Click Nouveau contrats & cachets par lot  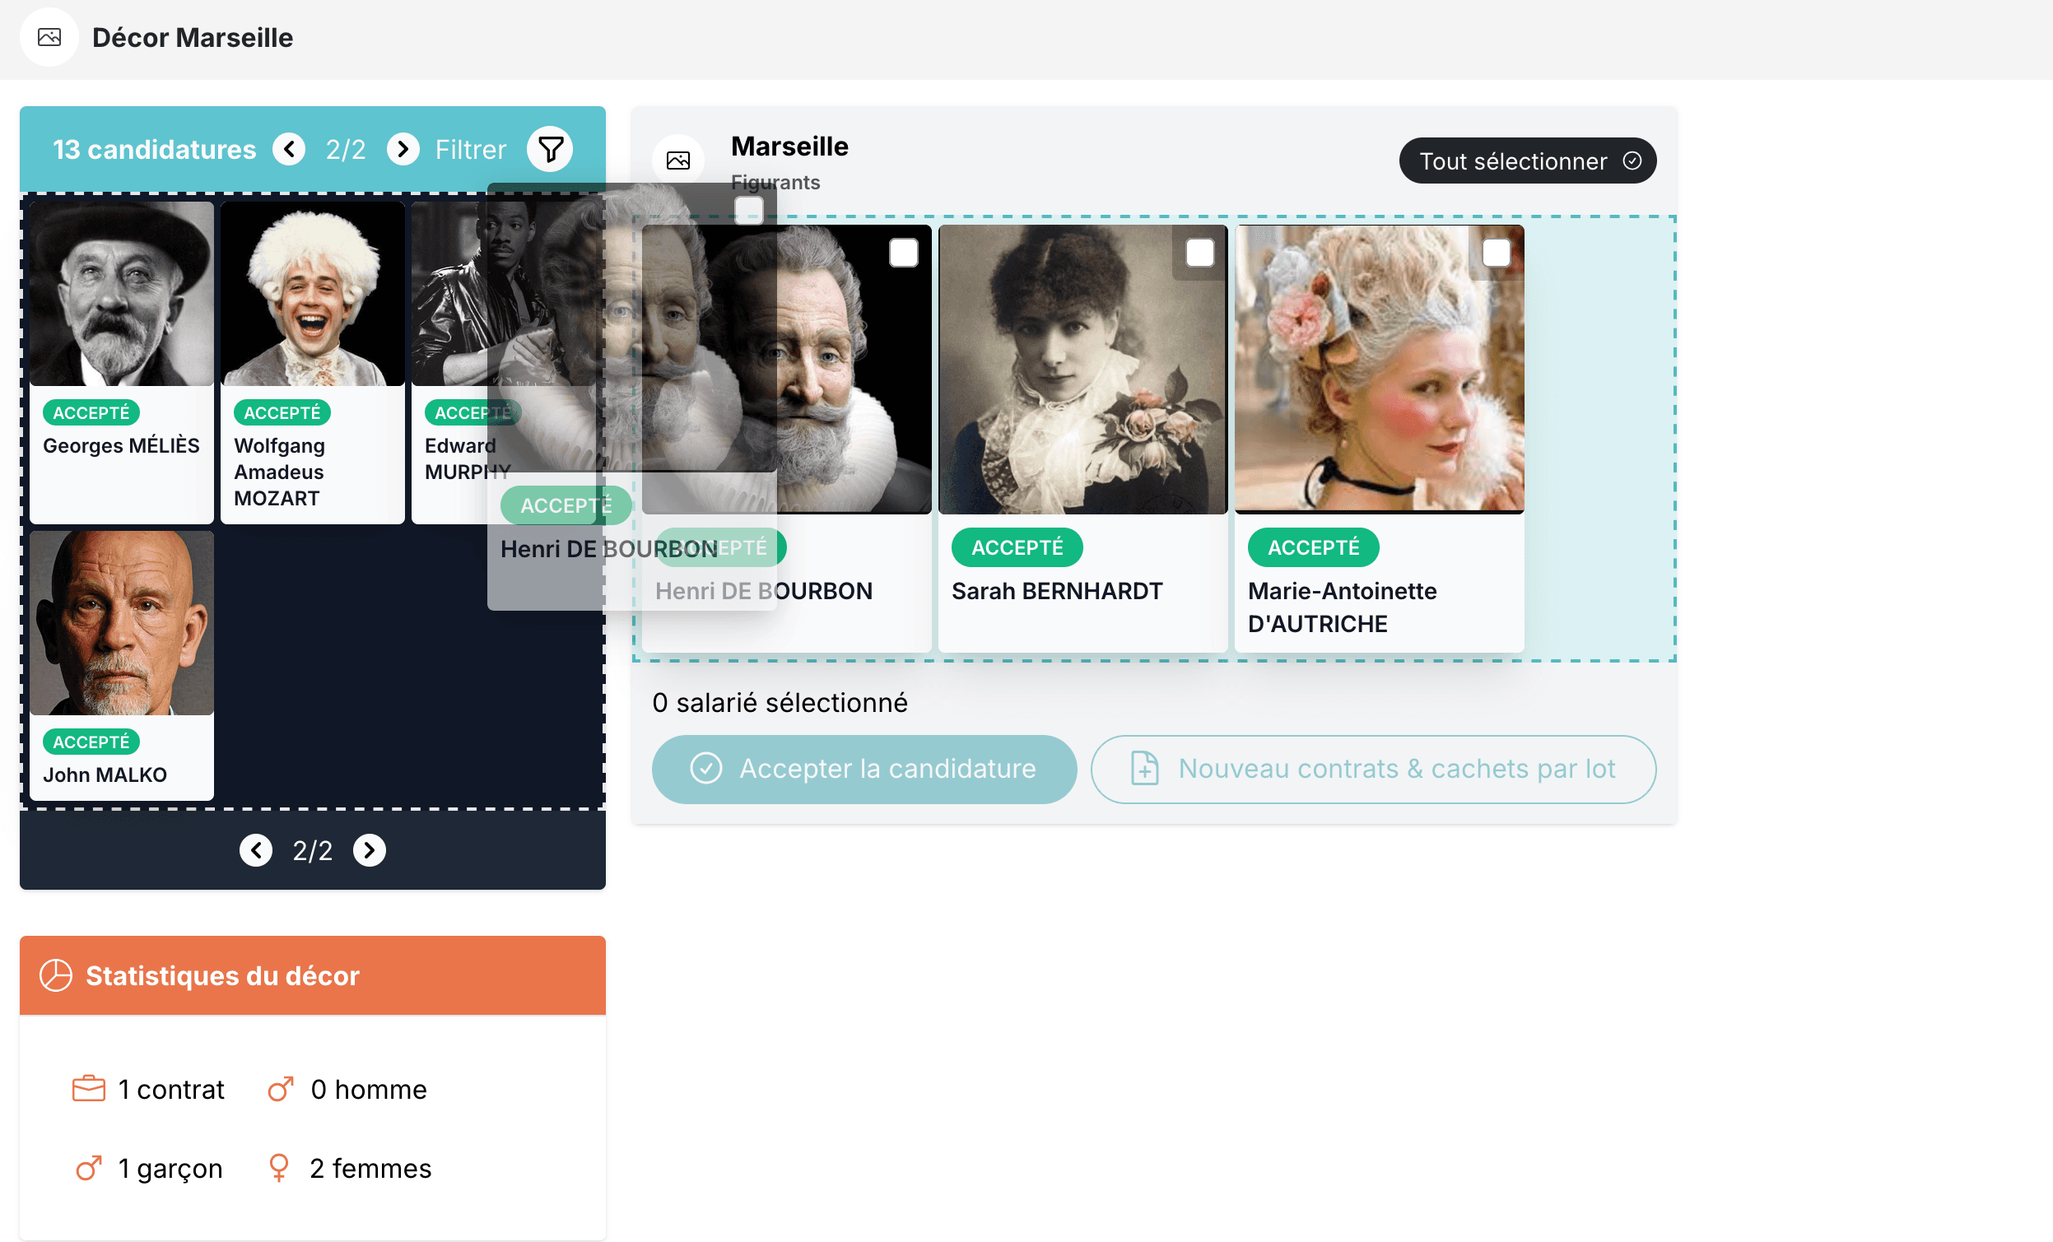coord(1373,769)
